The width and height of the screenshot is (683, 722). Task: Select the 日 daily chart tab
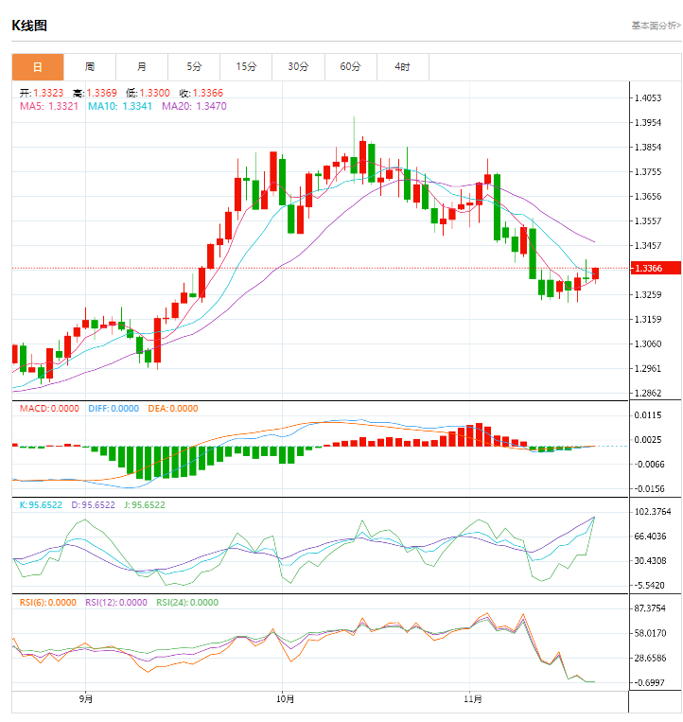pyautogui.click(x=38, y=67)
